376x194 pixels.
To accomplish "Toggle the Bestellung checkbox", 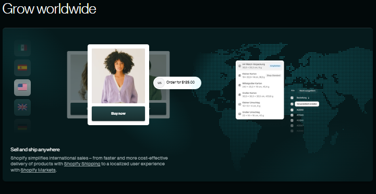I will [292, 98].
